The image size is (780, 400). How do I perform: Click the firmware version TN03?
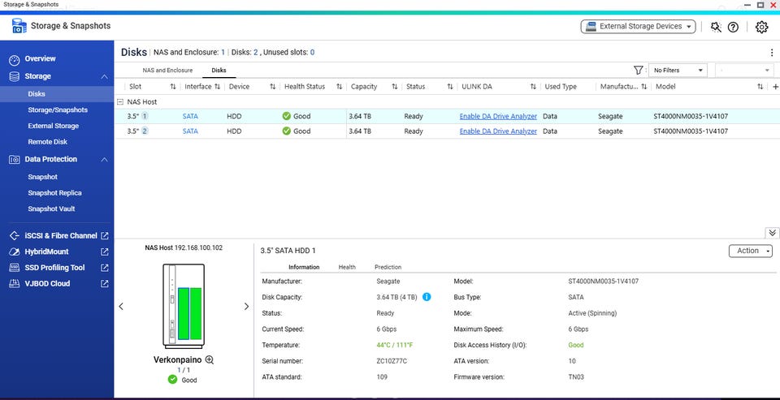pos(576,377)
